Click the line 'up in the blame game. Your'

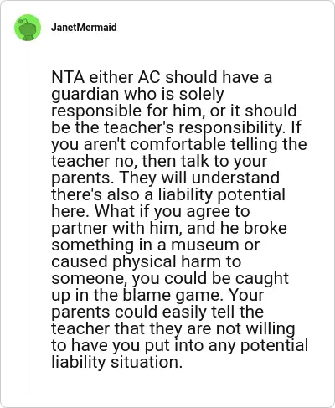tap(157, 295)
